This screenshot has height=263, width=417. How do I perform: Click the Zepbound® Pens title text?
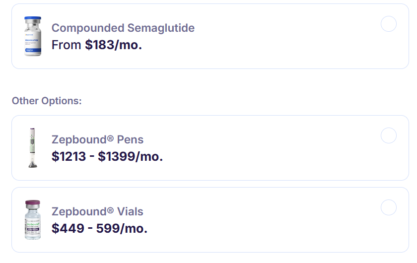[97, 139]
